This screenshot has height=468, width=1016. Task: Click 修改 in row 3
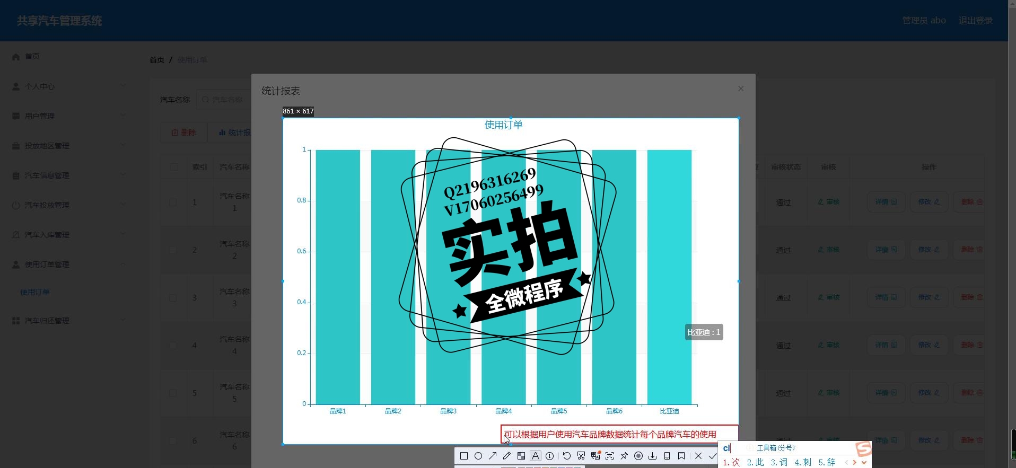(929, 297)
